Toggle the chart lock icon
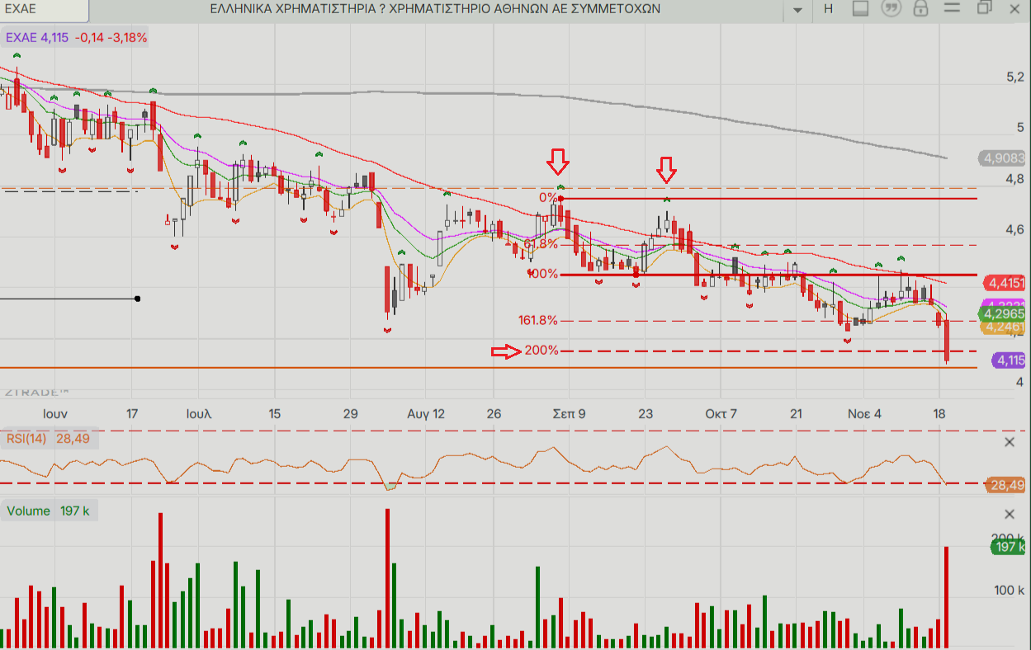The width and height of the screenshot is (1031, 650). tap(921, 9)
